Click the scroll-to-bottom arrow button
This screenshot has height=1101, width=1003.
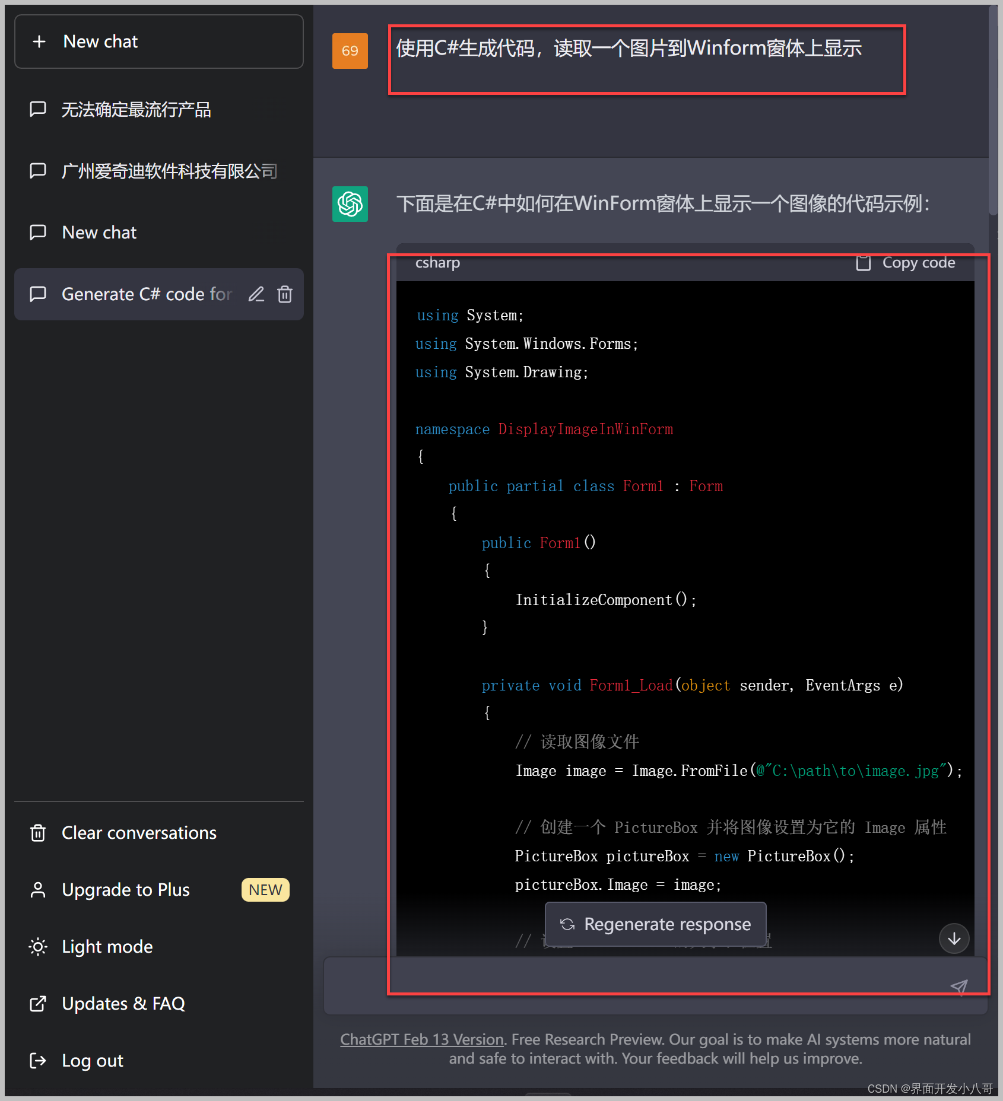[x=954, y=939]
